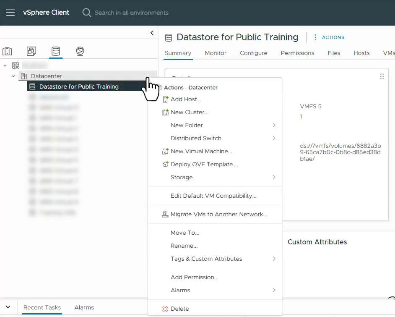Choose Delete in context menu
395x317 pixels.
tap(215, 309)
